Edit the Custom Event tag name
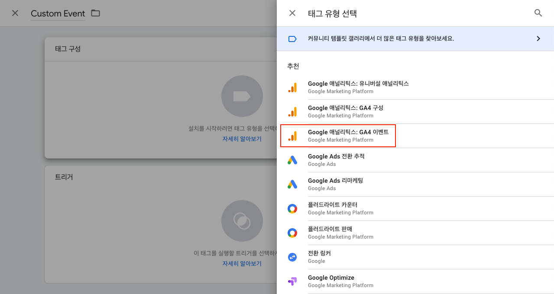The height and width of the screenshot is (294, 554). (58, 13)
